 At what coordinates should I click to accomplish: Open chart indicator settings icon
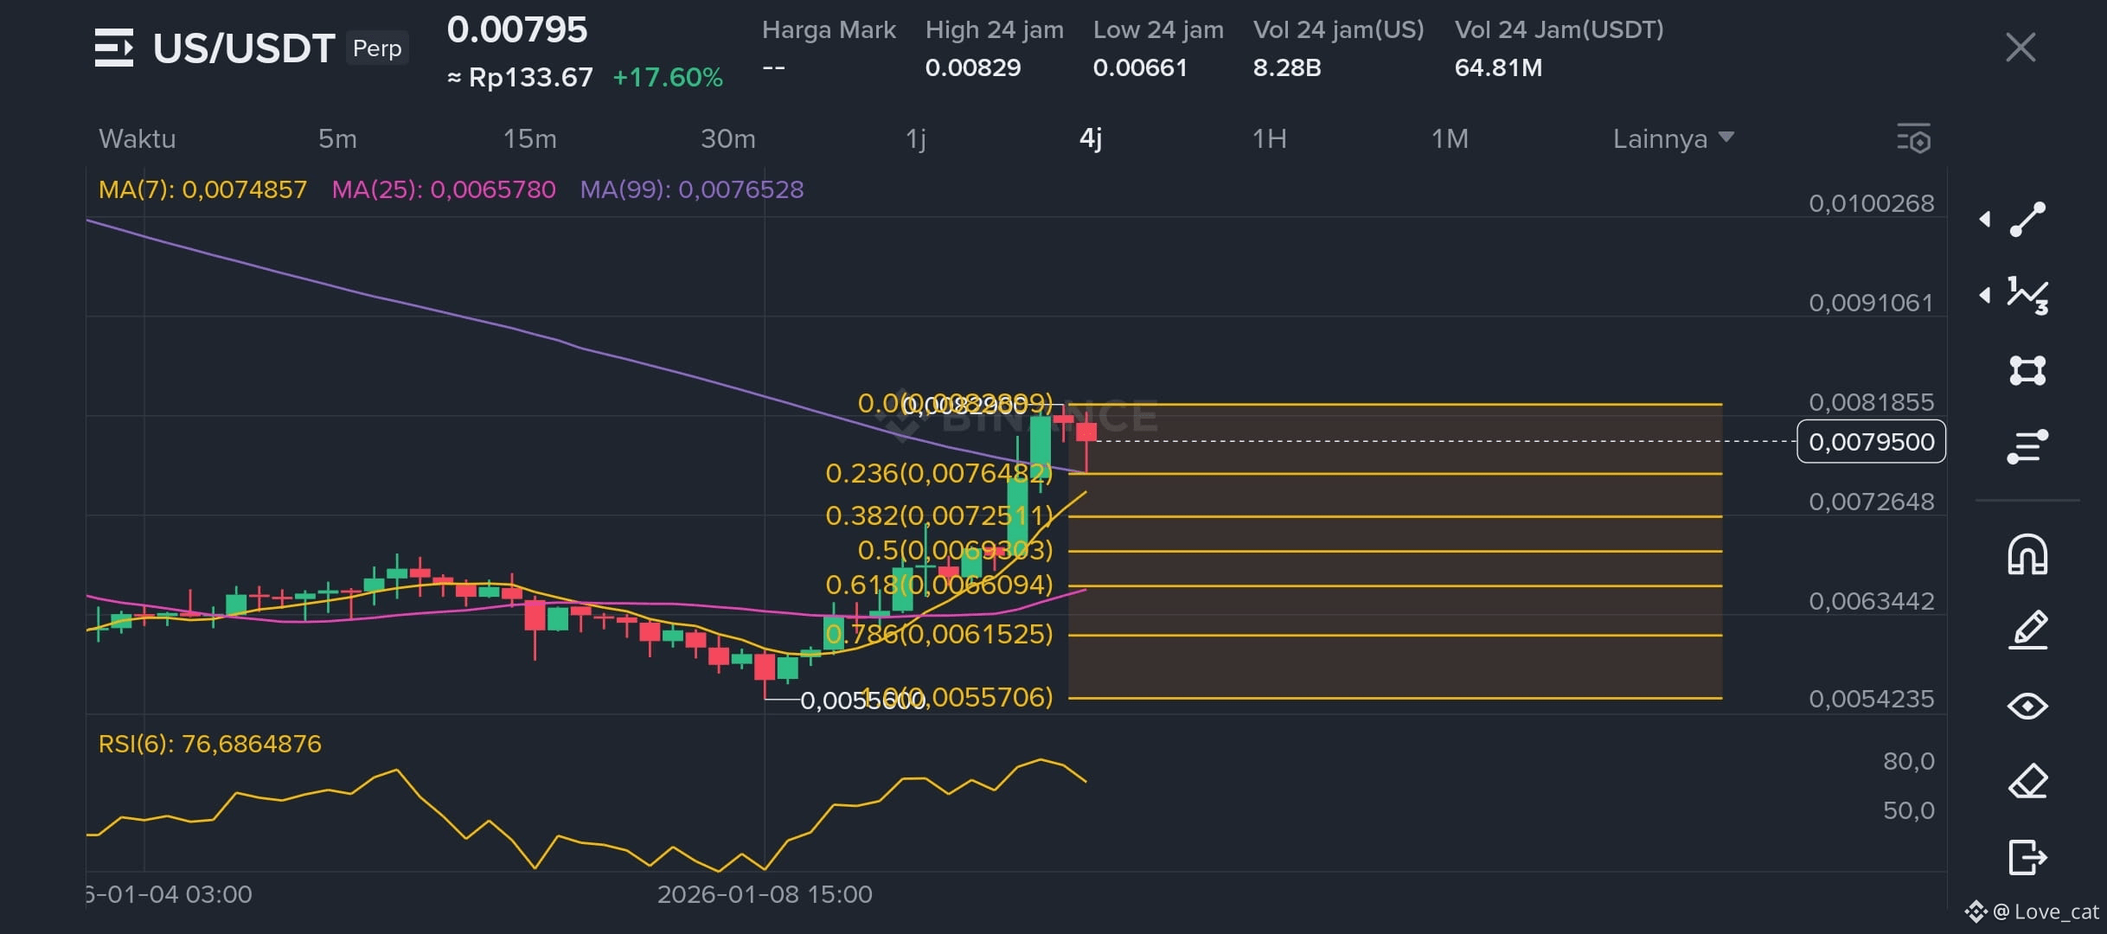coord(1913,139)
